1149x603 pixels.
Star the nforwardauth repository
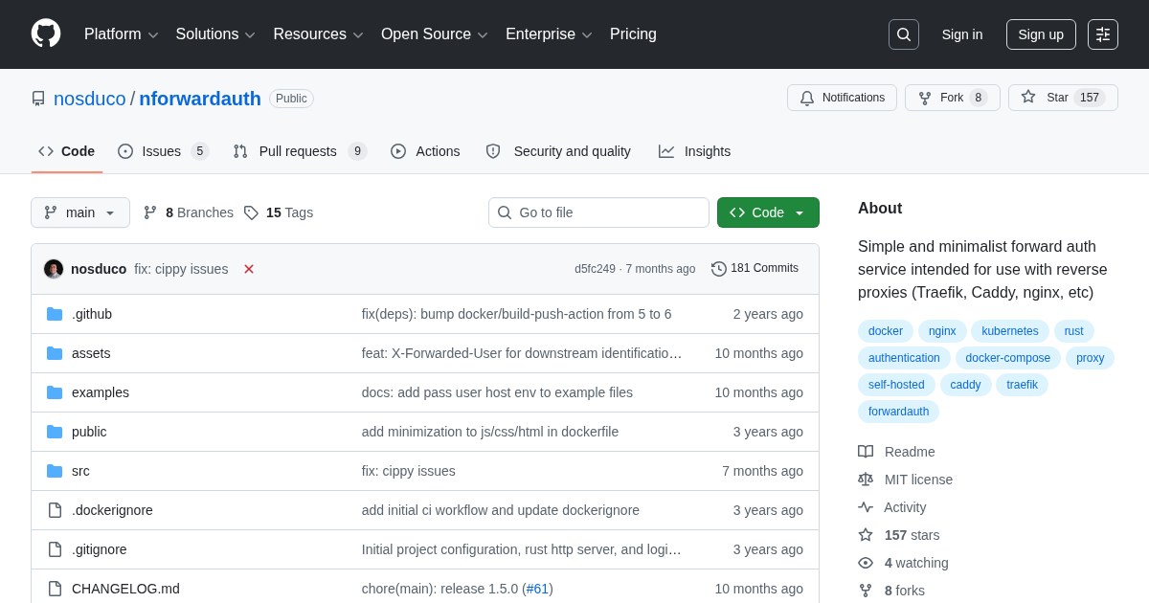click(x=1063, y=98)
